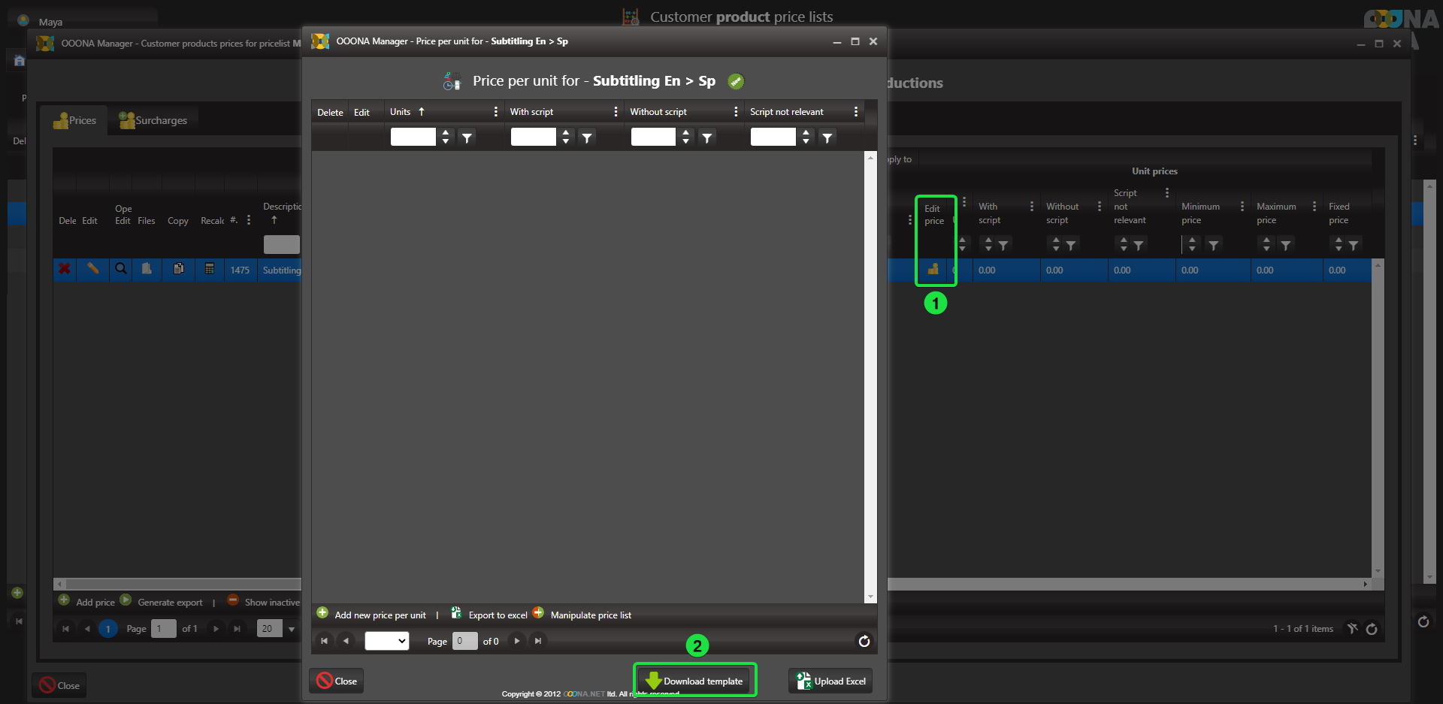Click the magnifier open icon in row 1475
The width and height of the screenshot is (1443, 704).
tap(120, 269)
